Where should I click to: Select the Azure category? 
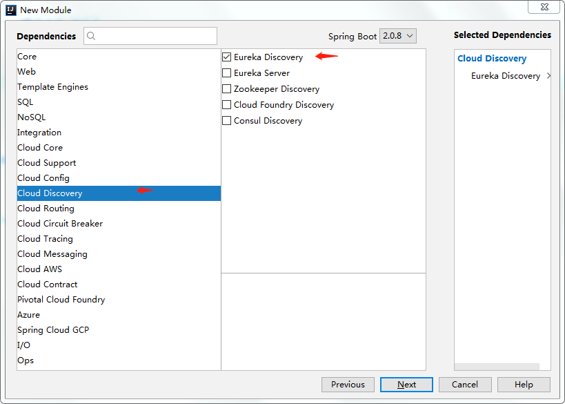coord(119,314)
